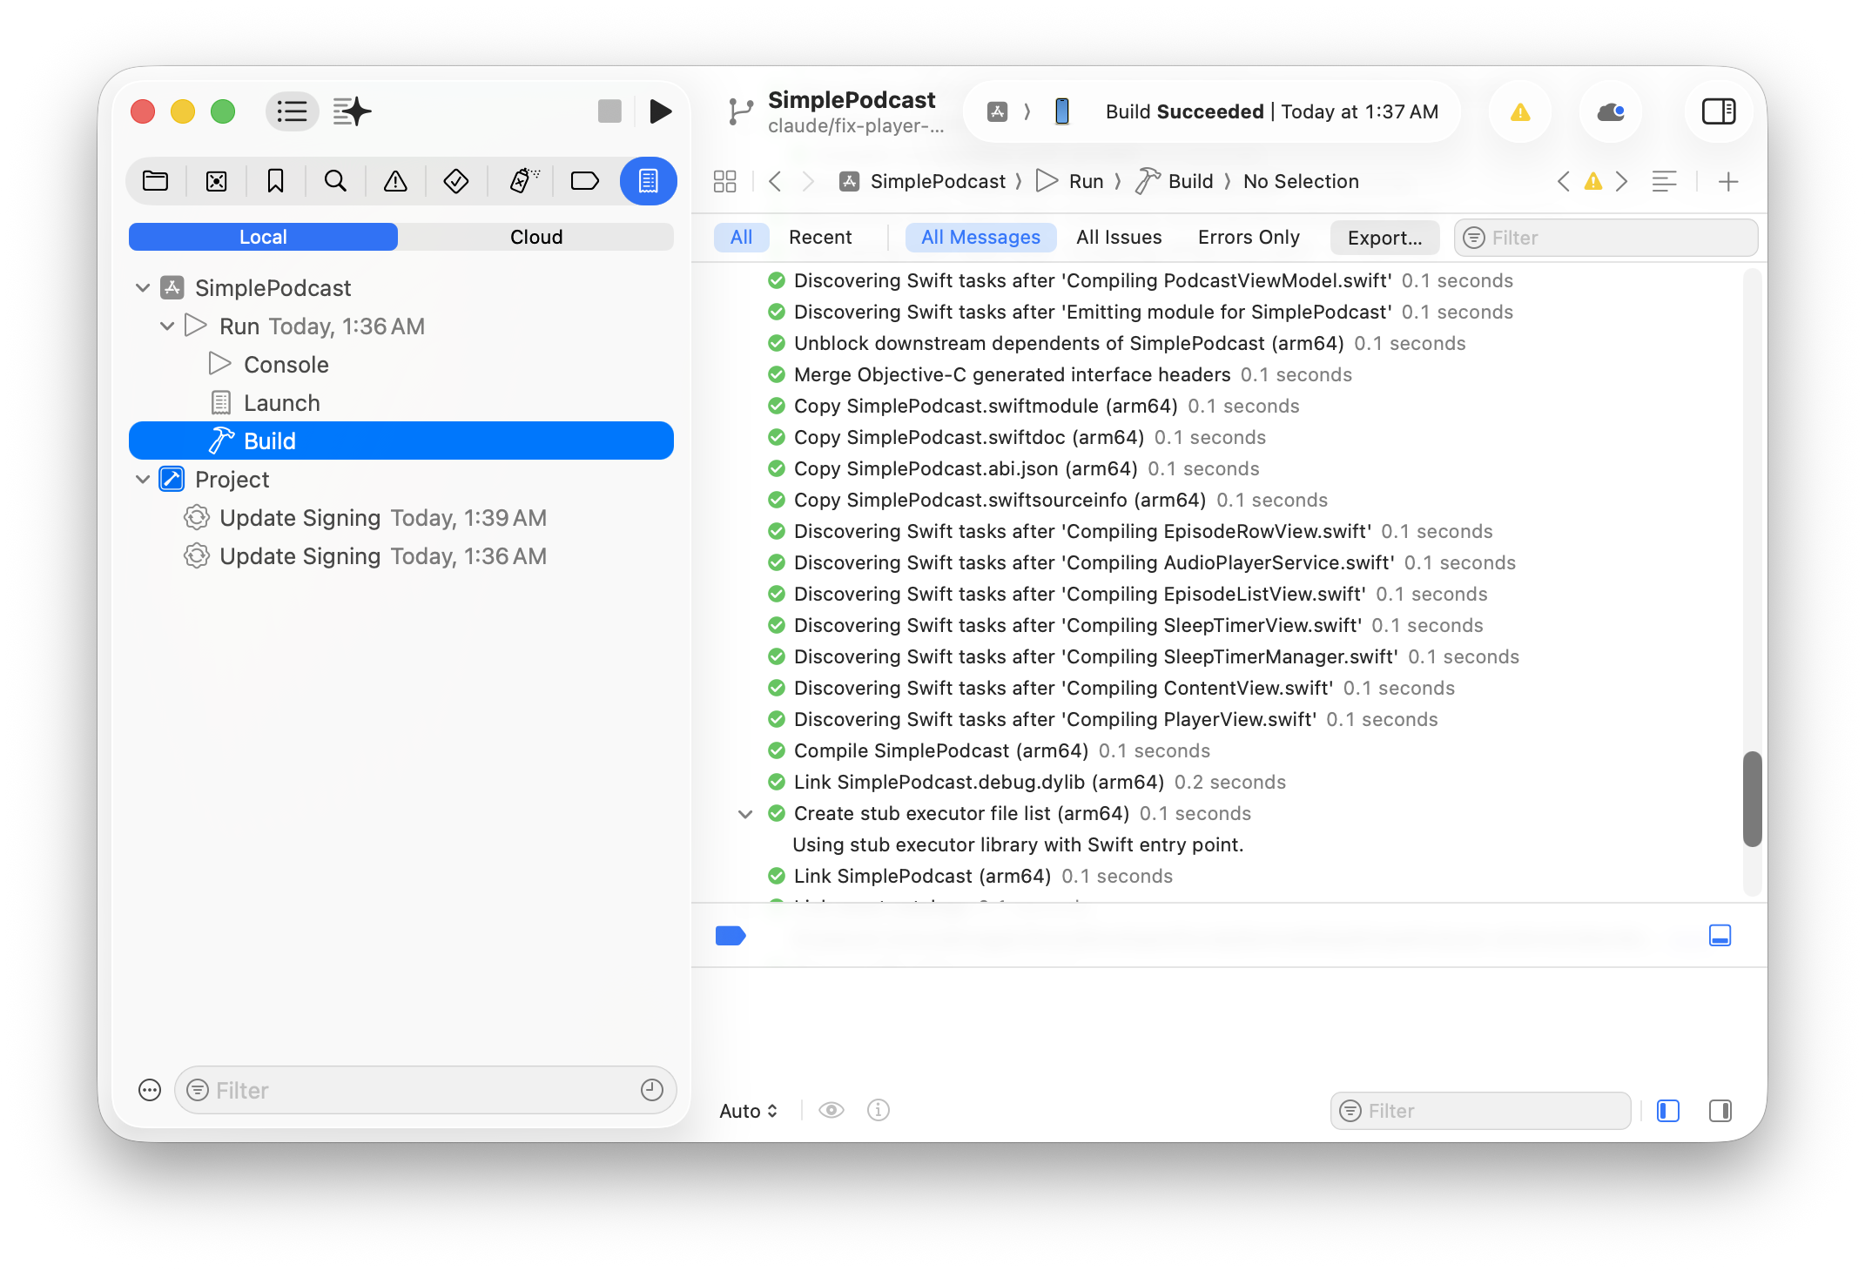Screen dimensions: 1865x1271
Task: Open the Issue navigator warning icon
Action: tap(395, 181)
